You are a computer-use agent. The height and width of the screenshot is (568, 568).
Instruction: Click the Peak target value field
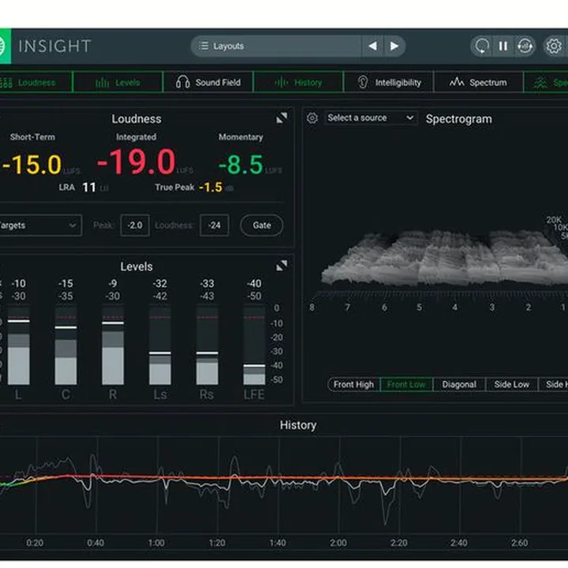tap(135, 226)
